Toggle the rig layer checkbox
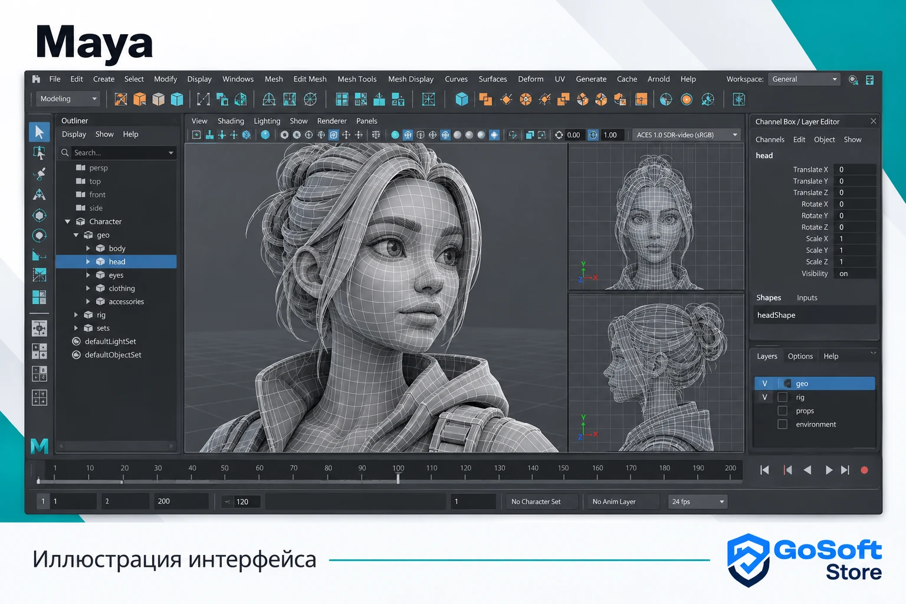Viewport: 906px width, 604px height. click(783, 398)
